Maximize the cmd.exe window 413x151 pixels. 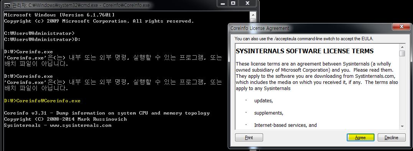click(233, 3)
